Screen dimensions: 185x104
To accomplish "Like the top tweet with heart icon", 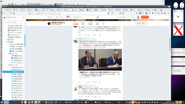I will point(93,35).
